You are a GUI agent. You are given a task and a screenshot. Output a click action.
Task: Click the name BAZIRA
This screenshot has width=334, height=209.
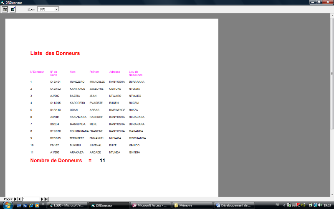(x=75, y=96)
